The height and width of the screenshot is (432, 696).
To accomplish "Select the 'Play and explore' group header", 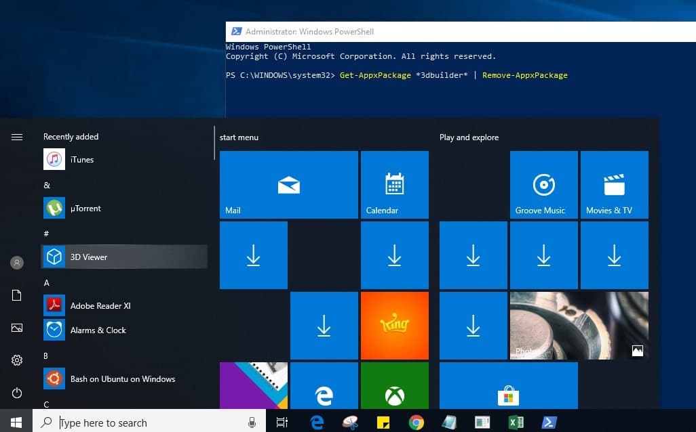I will tap(469, 137).
